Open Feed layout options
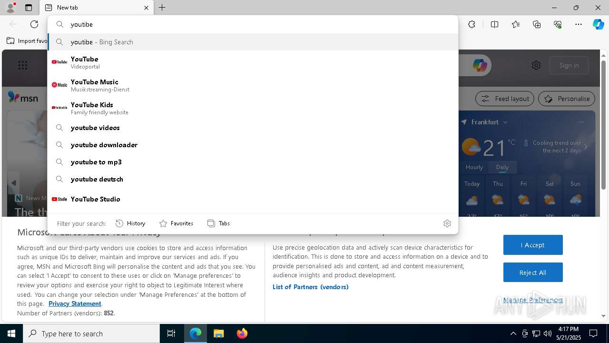The height and width of the screenshot is (343, 609). tap(505, 99)
